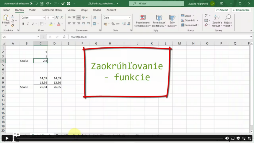Screen dimensions: 254x143
Task: Toggle italic text formatting
Action: coord(28,24)
